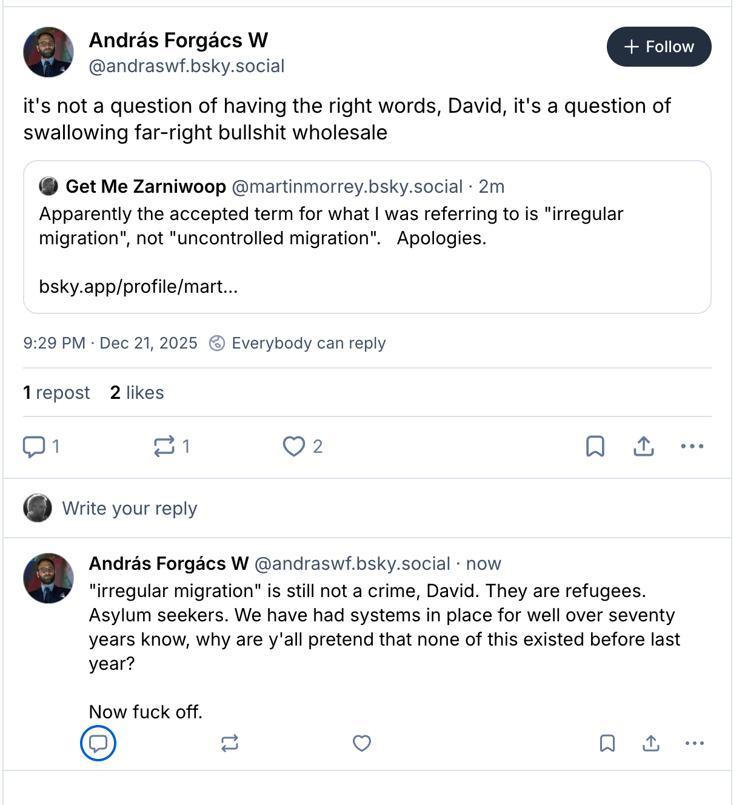Screen dimensions: 742x805
Task: Like the reply comment
Action: [362, 743]
